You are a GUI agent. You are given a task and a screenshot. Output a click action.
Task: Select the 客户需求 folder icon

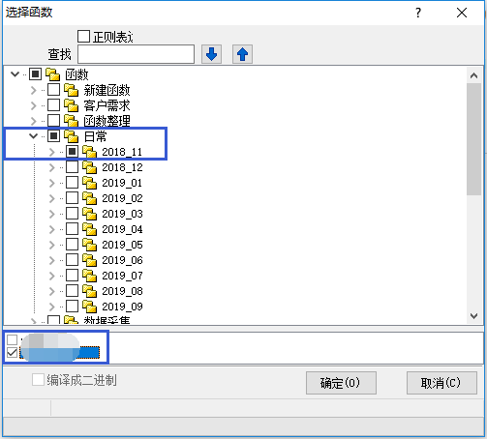[x=72, y=105]
